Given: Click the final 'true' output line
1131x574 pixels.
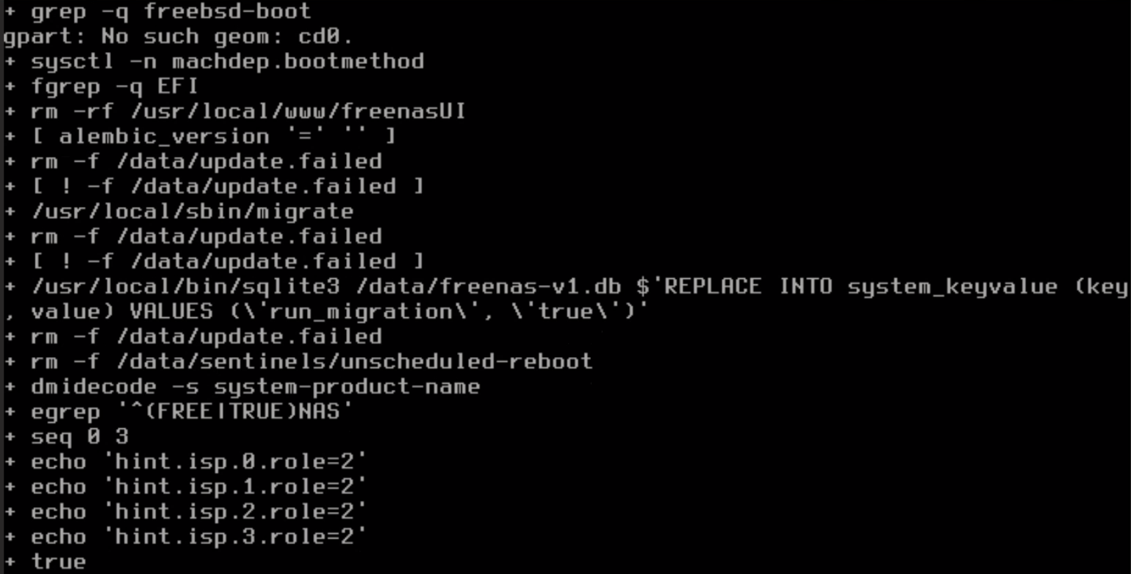Looking at the screenshot, I should point(45,562).
